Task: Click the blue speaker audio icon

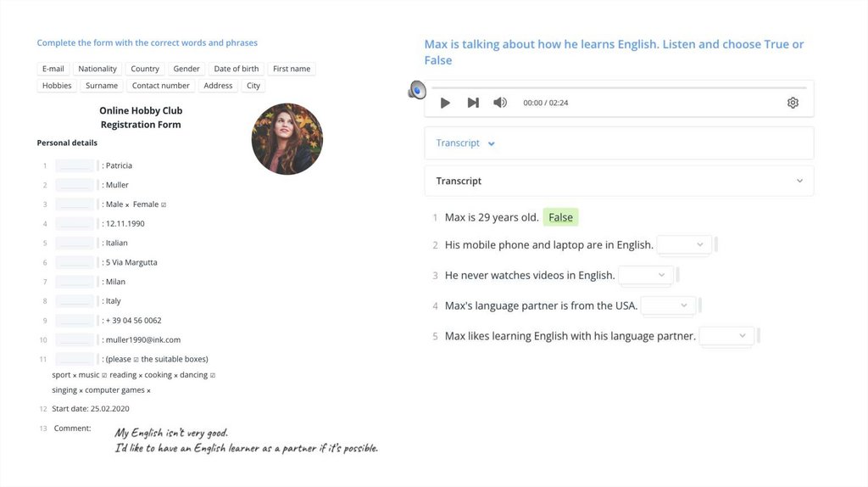Action: (x=417, y=90)
